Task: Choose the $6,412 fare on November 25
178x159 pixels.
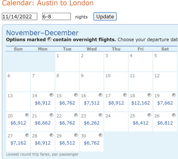Action: tap(140, 123)
